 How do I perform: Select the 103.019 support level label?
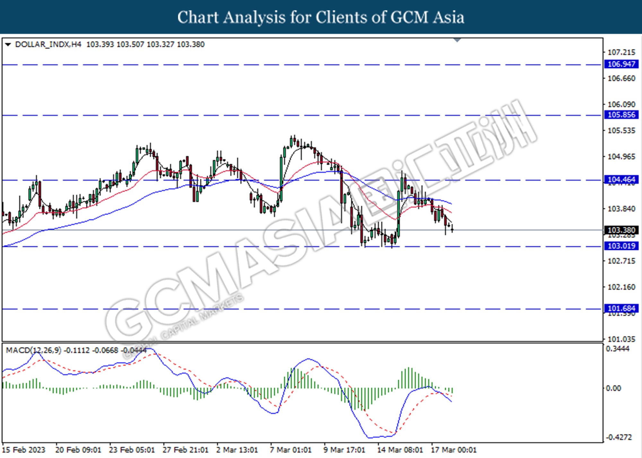click(621, 246)
